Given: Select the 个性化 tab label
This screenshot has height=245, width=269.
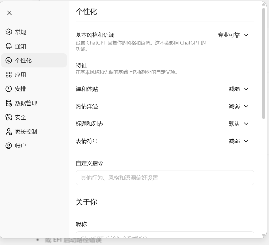Looking at the screenshot, I should click(x=23, y=60).
